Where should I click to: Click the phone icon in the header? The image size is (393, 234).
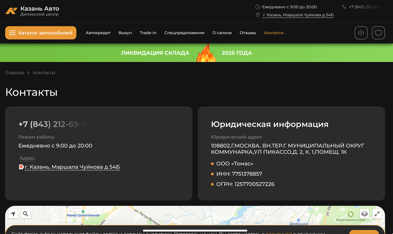344,7
